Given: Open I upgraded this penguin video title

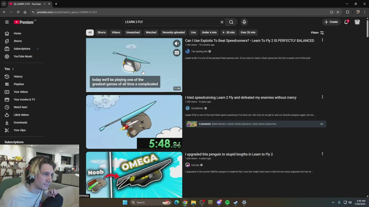Looking at the screenshot, I should pyautogui.click(x=229, y=154).
